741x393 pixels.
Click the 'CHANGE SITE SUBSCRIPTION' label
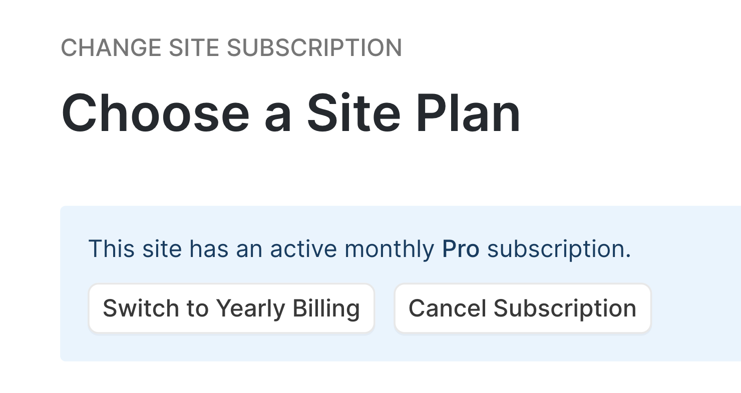coord(231,48)
